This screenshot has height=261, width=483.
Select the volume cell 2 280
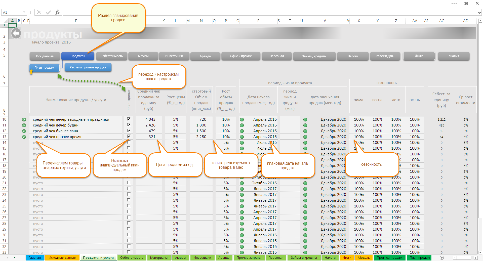(x=201, y=137)
